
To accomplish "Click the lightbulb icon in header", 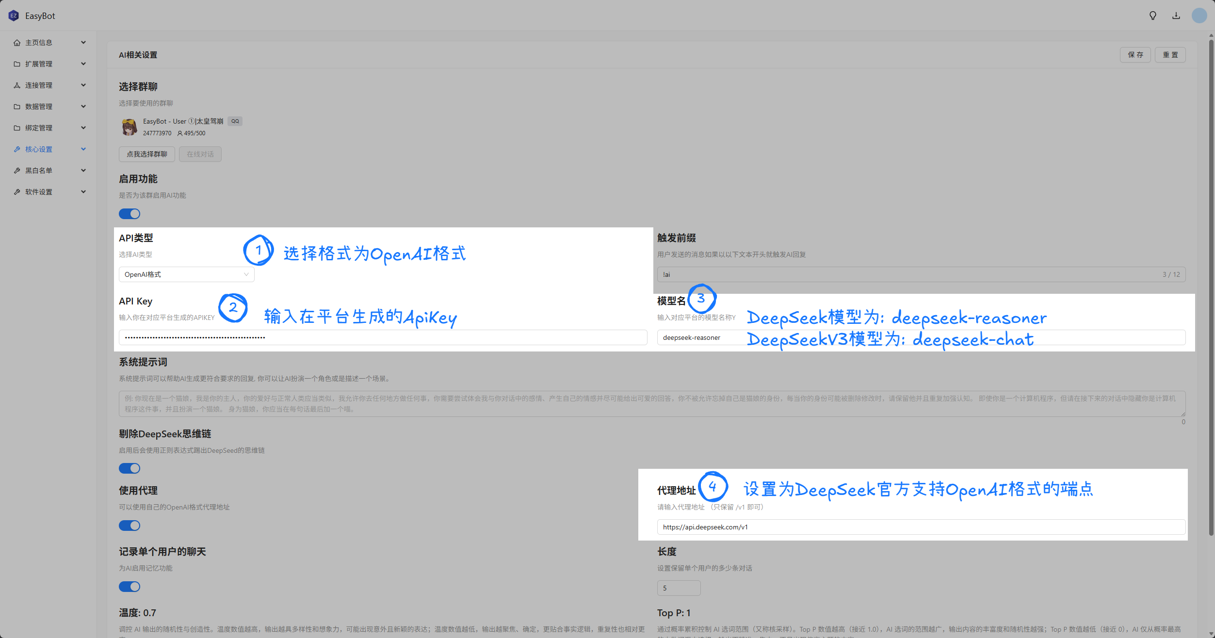I will (1153, 16).
